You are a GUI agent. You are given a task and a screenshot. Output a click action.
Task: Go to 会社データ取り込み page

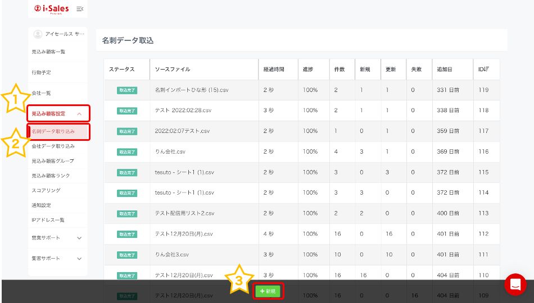tap(53, 146)
